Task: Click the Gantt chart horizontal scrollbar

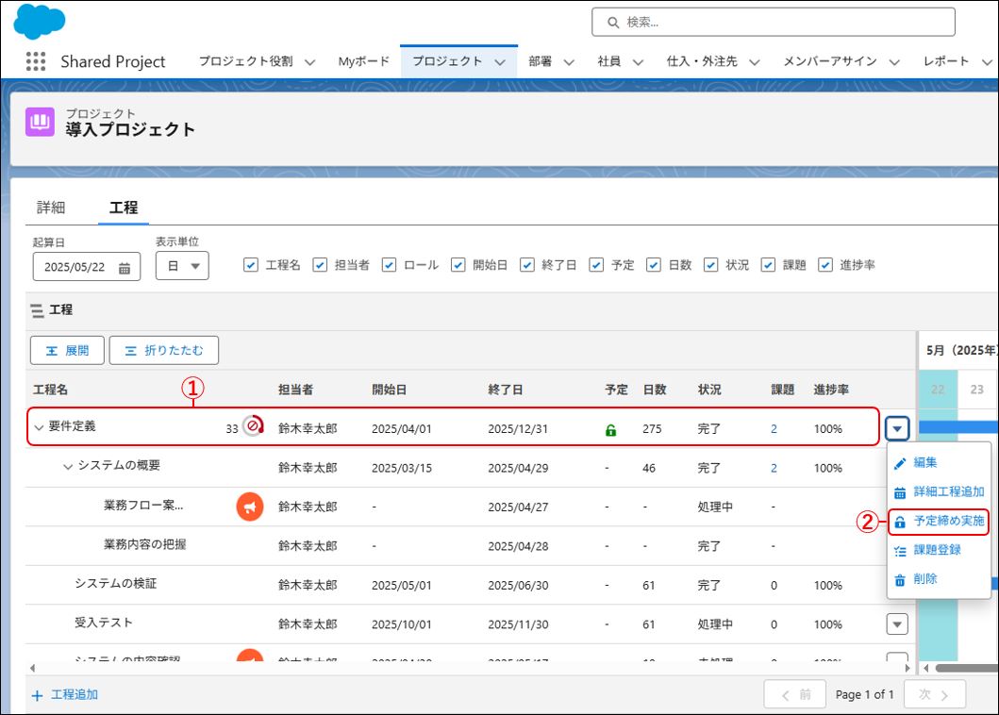Action: [967, 669]
